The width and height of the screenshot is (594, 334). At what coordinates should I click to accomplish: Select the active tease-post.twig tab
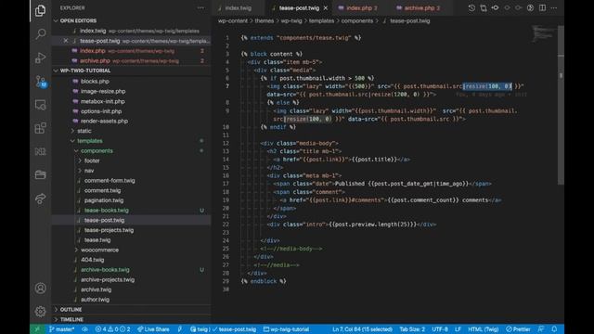[x=299, y=8]
